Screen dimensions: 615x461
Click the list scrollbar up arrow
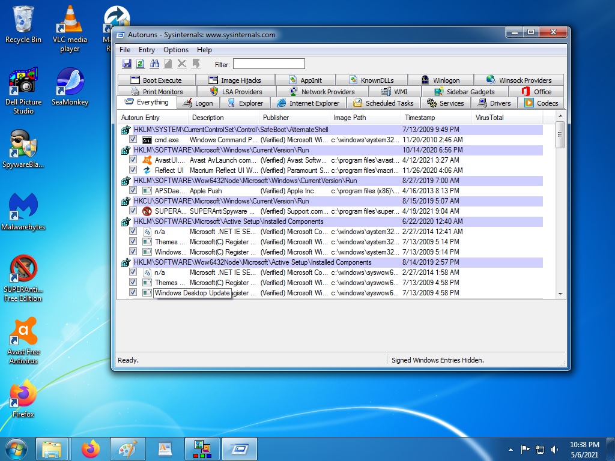pos(560,116)
